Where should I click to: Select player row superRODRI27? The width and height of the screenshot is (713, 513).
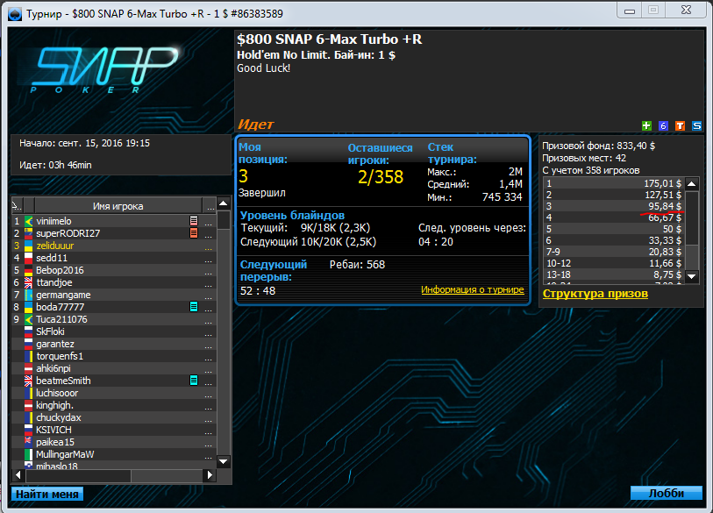click(114, 233)
